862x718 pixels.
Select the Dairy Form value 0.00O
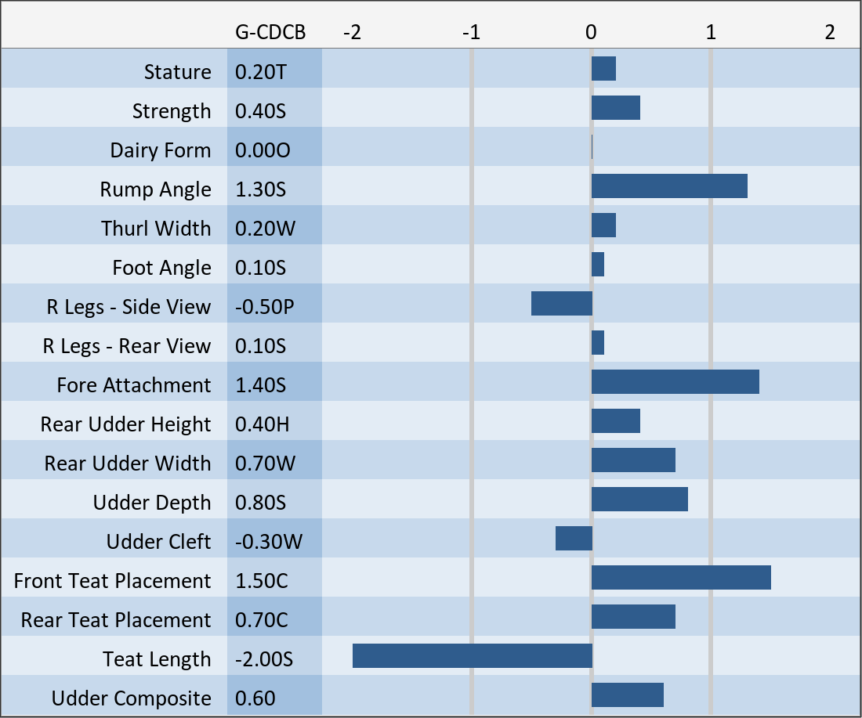coord(263,150)
